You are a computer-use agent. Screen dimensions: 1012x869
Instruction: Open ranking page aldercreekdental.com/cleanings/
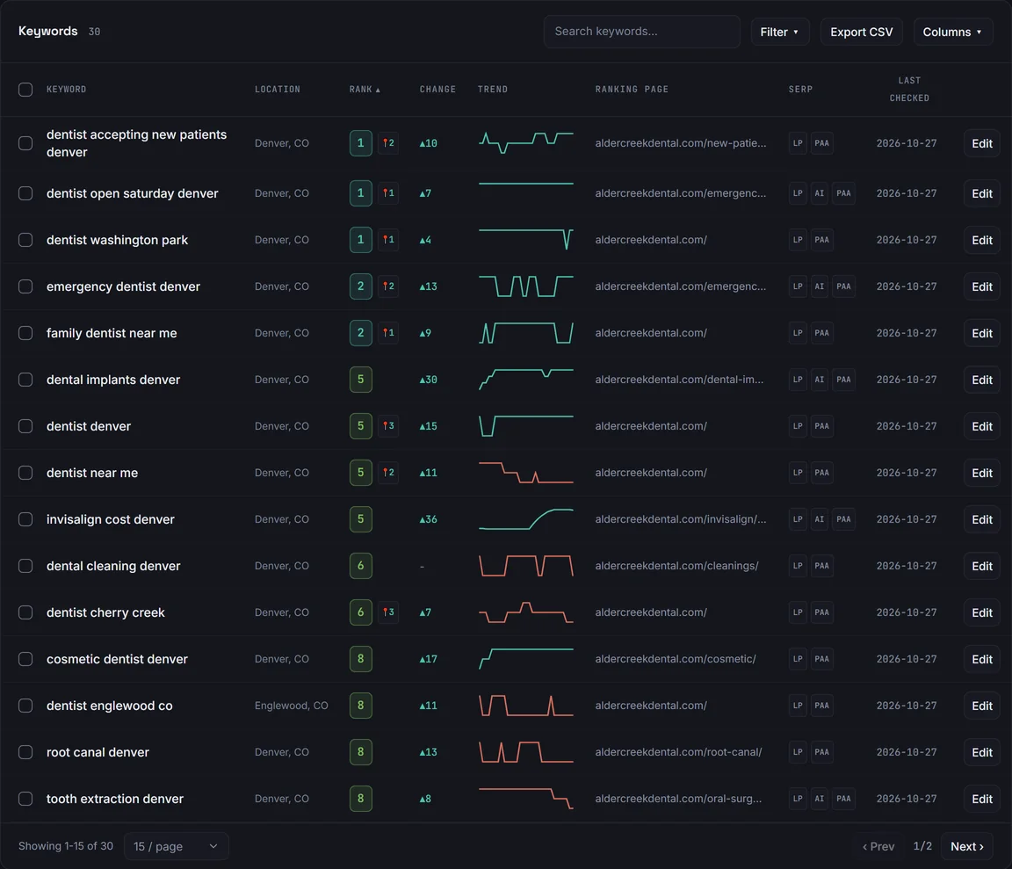pyautogui.click(x=676, y=566)
